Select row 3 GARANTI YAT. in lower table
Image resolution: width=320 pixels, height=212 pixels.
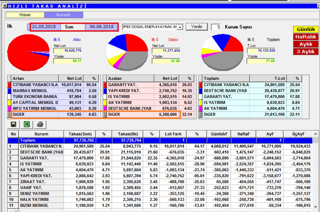coord(160,158)
